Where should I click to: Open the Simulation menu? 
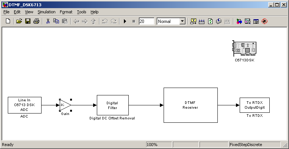click(x=46, y=12)
